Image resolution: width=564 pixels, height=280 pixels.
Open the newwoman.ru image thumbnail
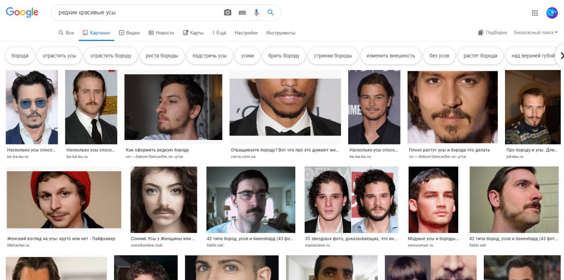pos(433,199)
